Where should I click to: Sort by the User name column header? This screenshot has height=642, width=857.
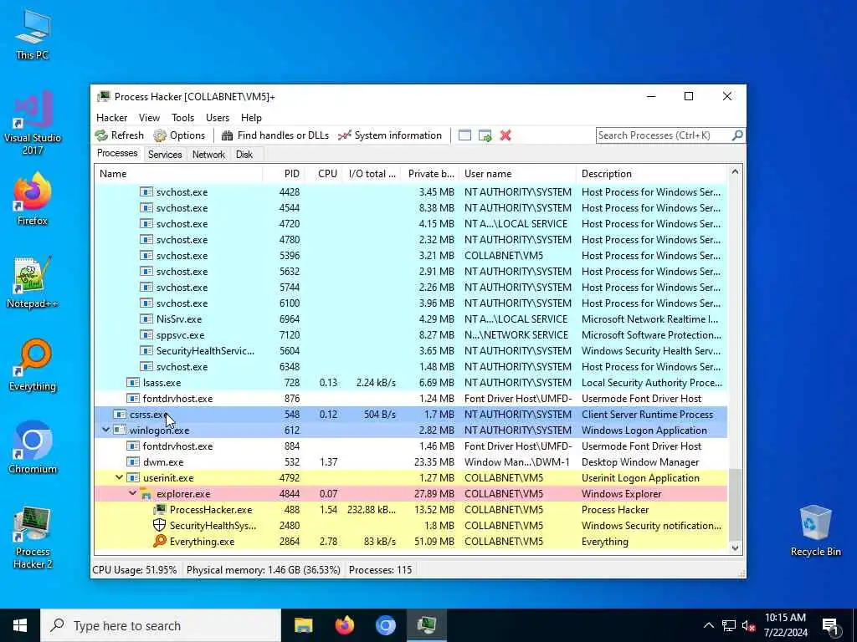tap(517, 174)
